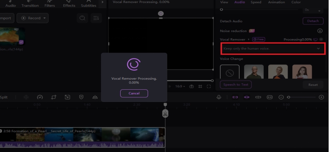Select the no voice change option
The image size is (329, 152).
tap(230, 72)
